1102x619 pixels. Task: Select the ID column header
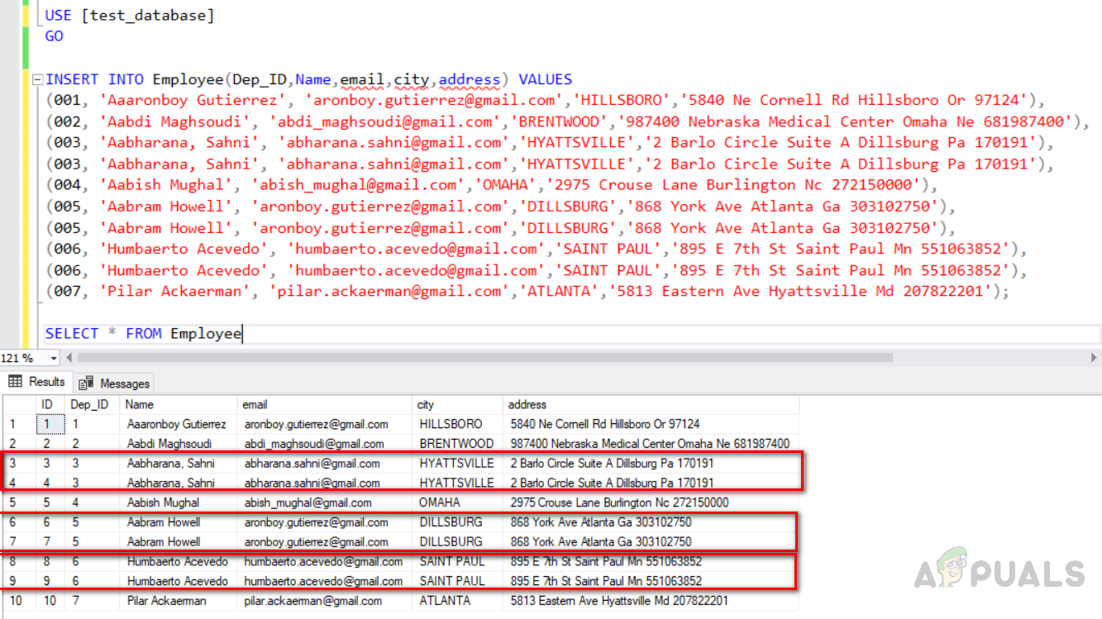[47, 404]
